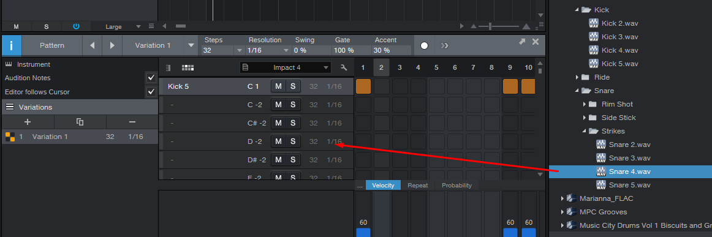Open the Resolution 1/16 dropdown
712x237 pixels.
[268, 50]
